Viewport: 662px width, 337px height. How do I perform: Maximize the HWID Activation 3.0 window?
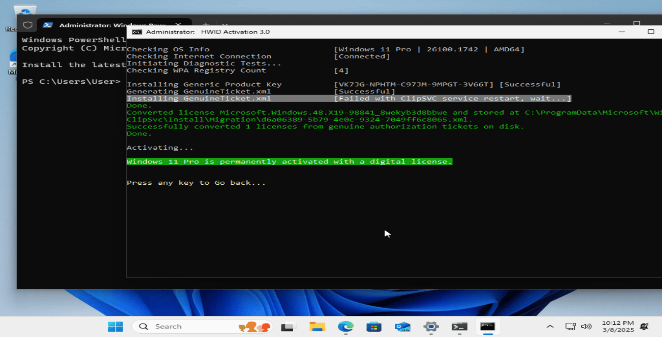click(x=651, y=32)
